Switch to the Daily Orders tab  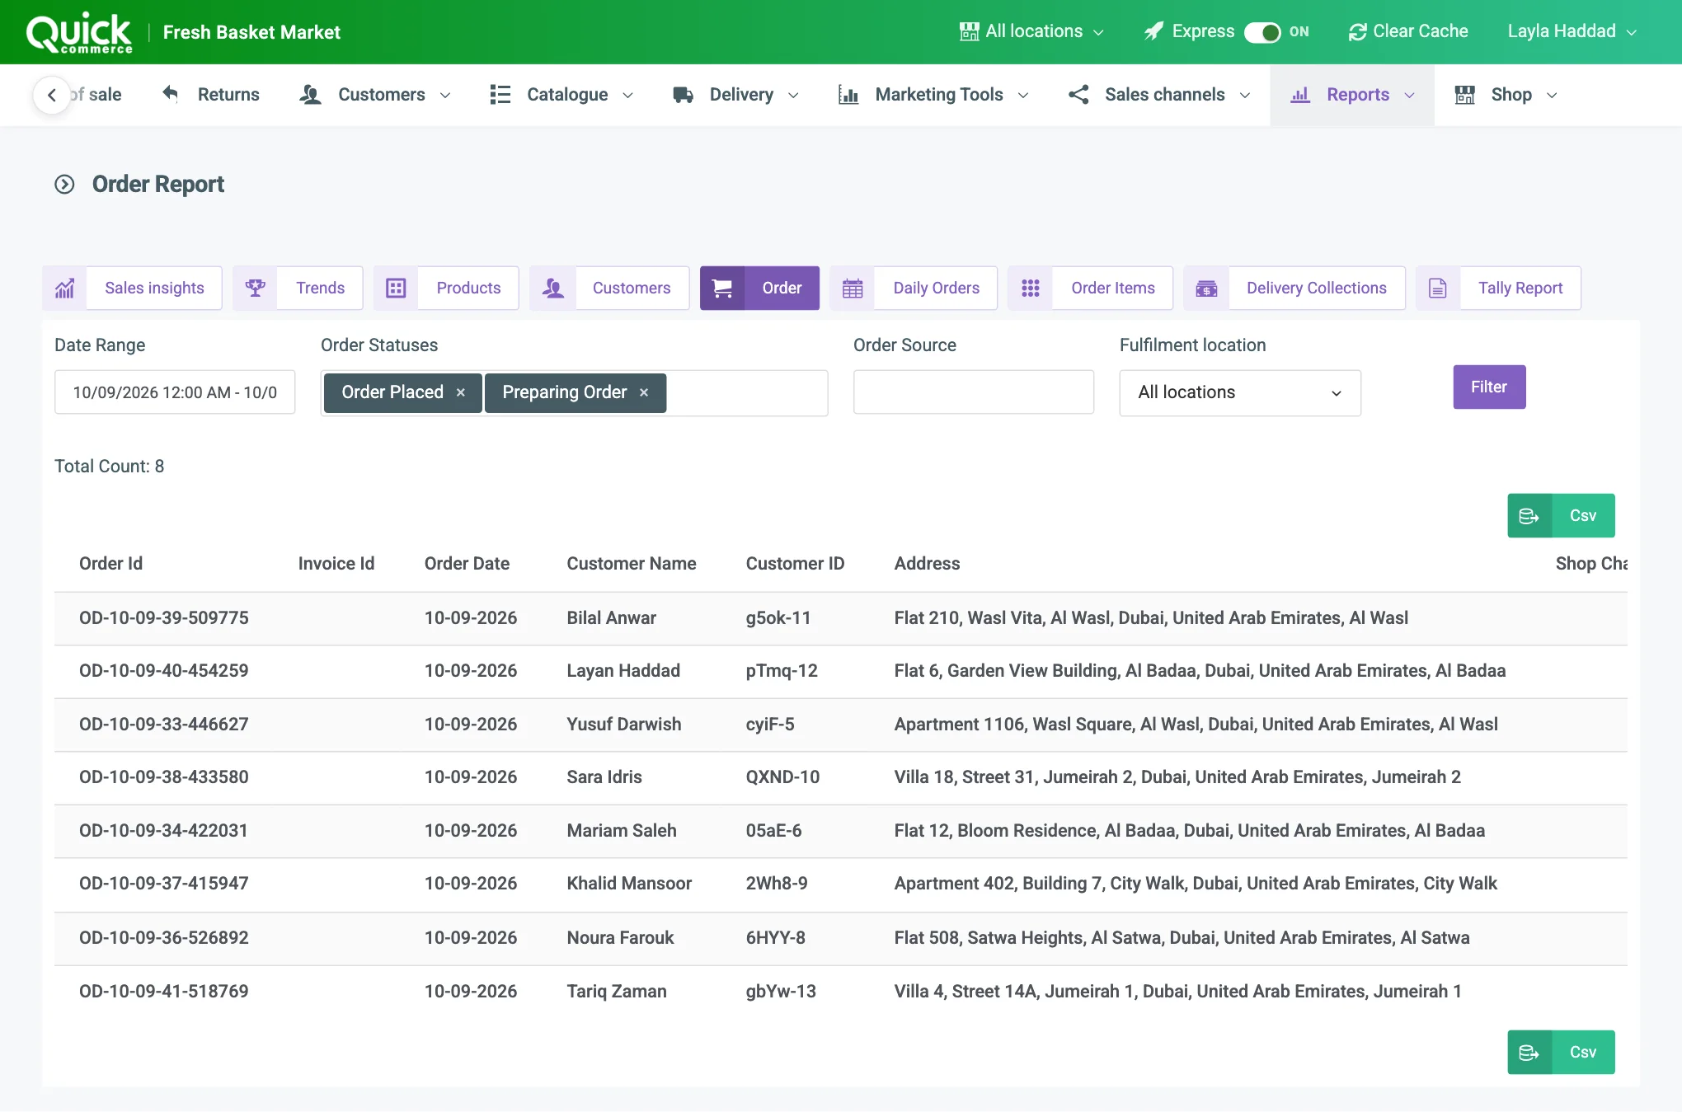pos(914,288)
